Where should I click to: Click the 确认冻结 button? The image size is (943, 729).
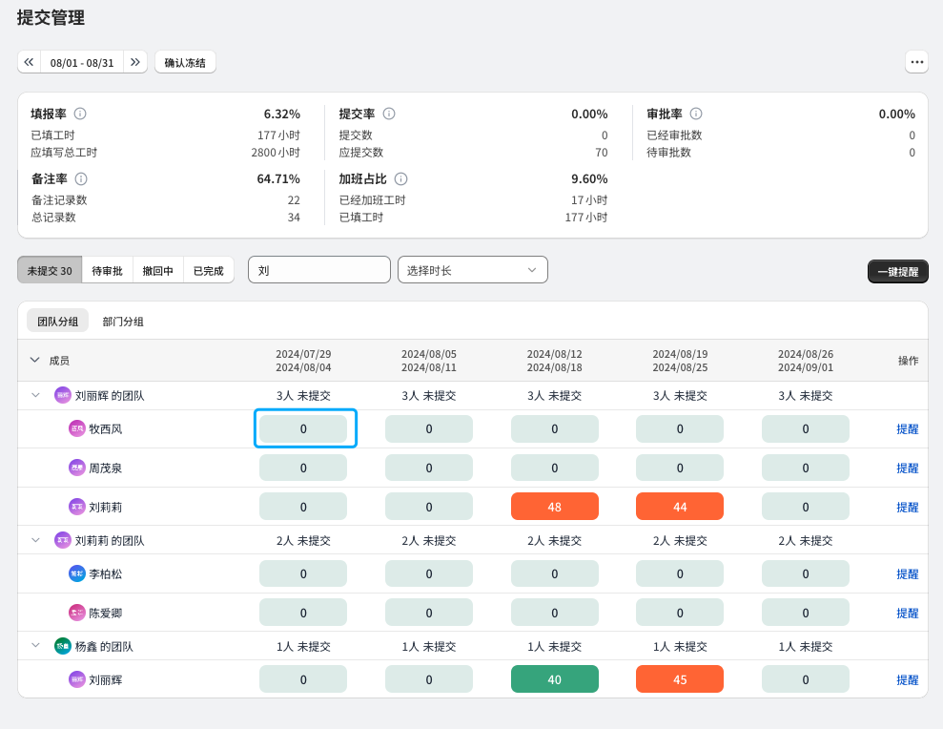(x=185, y=62)
